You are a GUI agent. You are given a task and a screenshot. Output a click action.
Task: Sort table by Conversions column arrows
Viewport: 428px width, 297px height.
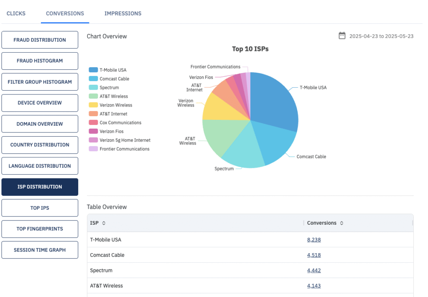[341, 223]
